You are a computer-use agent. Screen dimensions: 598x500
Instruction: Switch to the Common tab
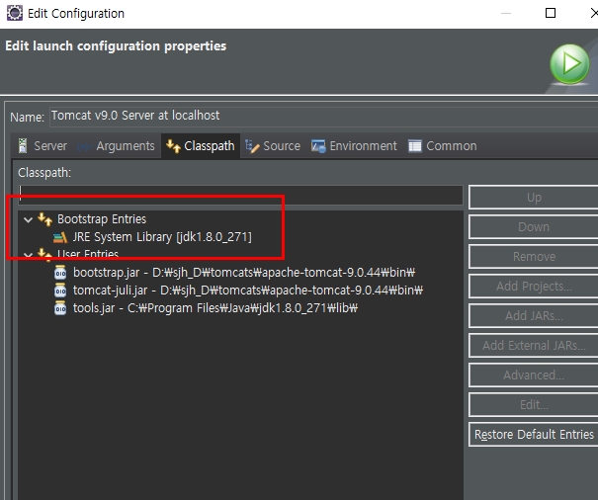[x=443, y=146]
